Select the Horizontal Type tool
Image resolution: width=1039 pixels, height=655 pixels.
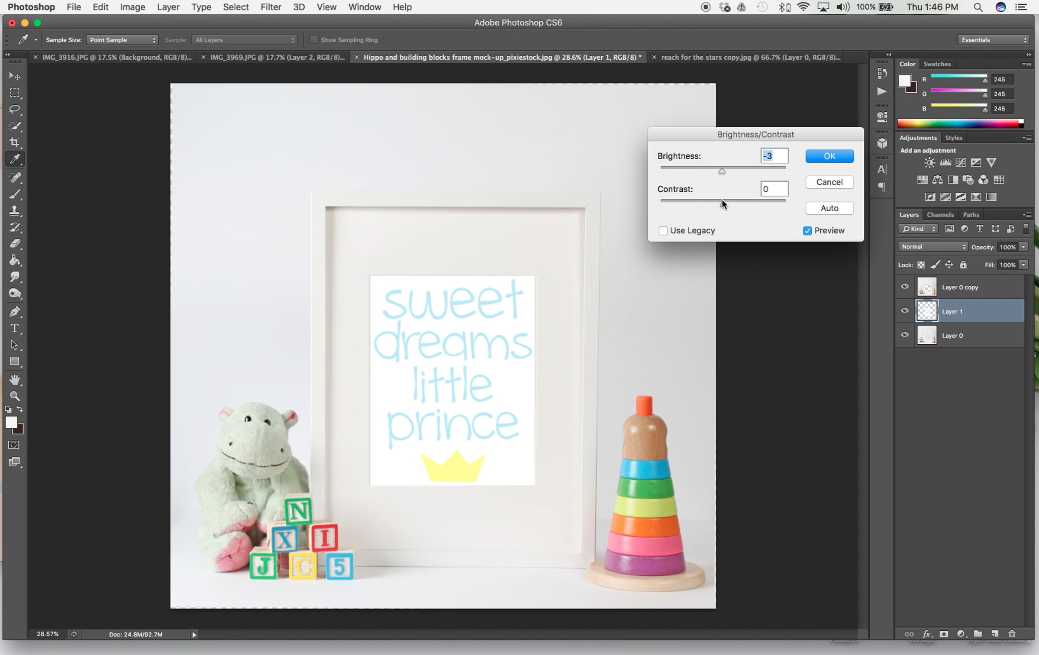[x=15, y=328]
